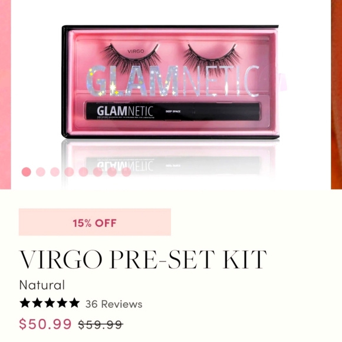
Task: Select the sixth carousel dot indicator
Action: click(98, 172)
